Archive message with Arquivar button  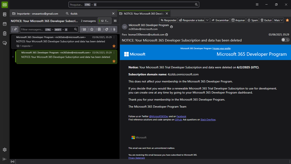click(x=238, y=20)
